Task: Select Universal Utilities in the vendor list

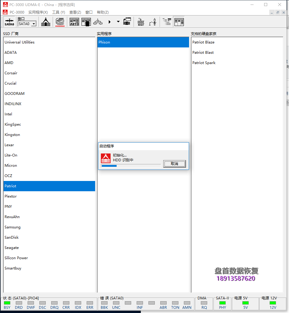Action: pos(49,42)
